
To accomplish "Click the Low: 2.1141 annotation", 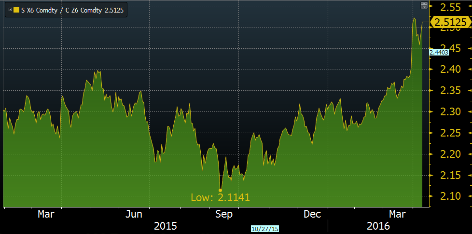I will (220, 197).
